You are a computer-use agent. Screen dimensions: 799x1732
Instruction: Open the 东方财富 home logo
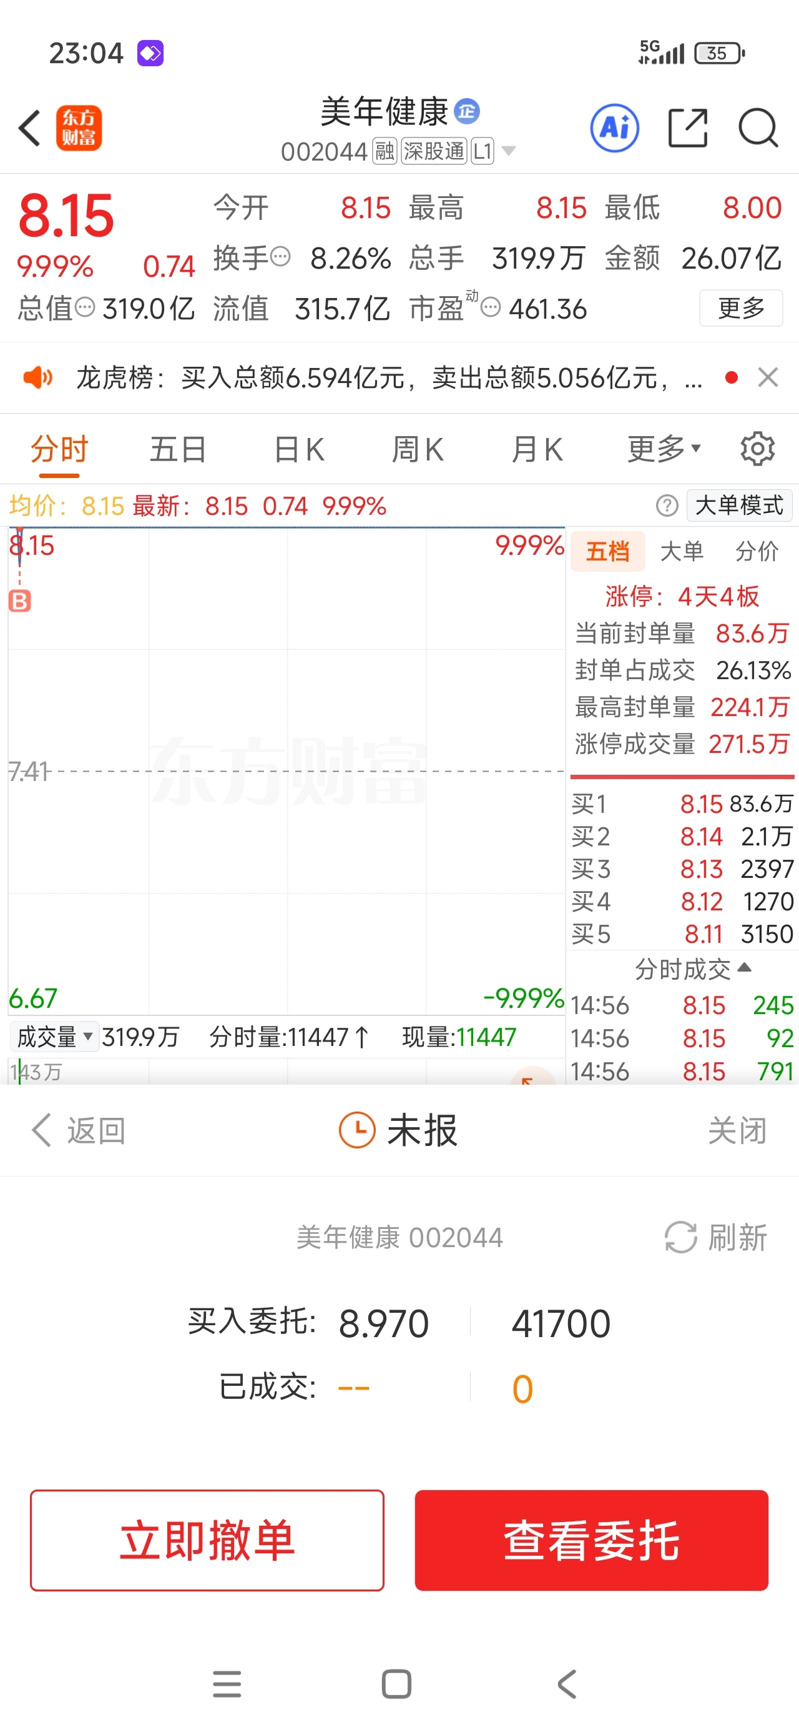tap(79, 127)
